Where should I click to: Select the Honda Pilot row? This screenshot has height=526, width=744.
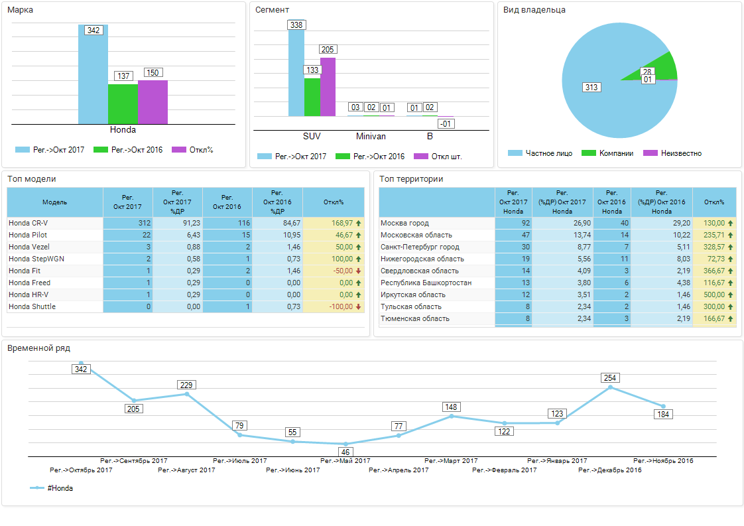pos(186,235)
